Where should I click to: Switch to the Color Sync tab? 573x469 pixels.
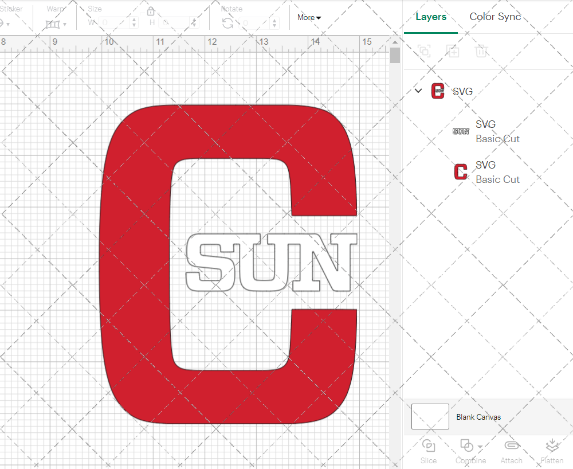495,17
